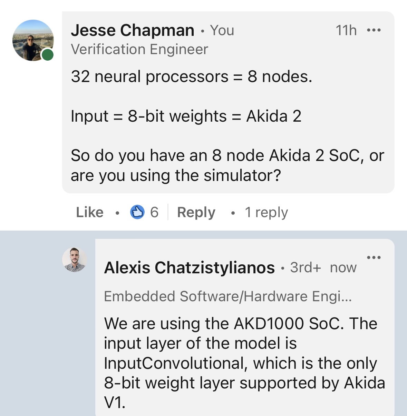Open Jesse Chapman's profile name link
407x416 pixels.
point(133,30)
